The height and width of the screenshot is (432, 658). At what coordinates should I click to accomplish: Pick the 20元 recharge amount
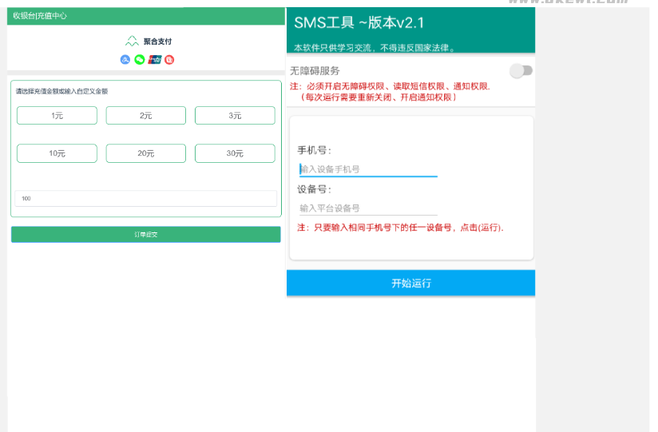146,153
